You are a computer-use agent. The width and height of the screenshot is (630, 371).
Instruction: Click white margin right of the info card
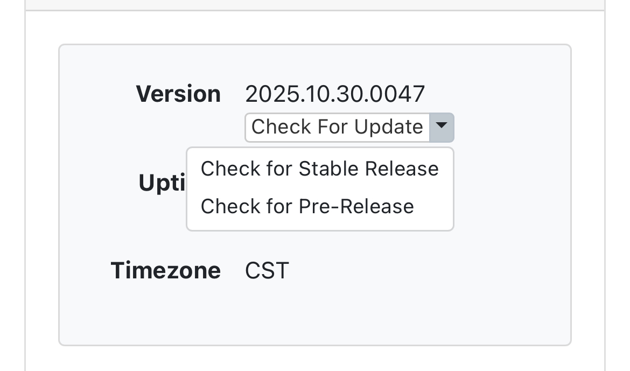[x=587, y=194]
